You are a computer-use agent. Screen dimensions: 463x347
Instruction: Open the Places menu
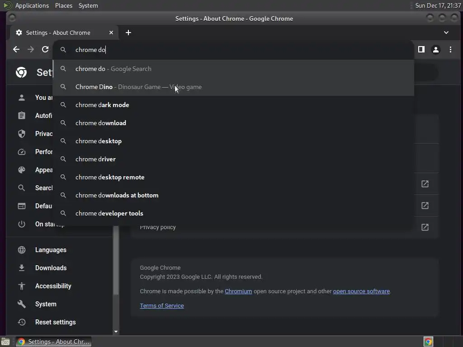click(x=64, y=5)
